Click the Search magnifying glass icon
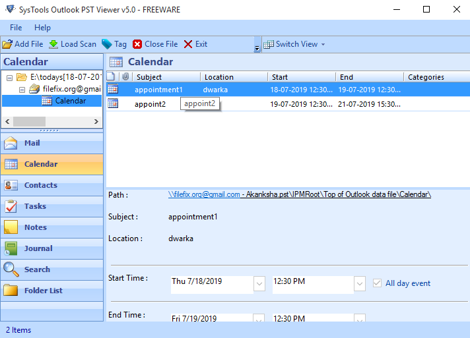Viewport: 470px width, 338px height. (11, 269)
